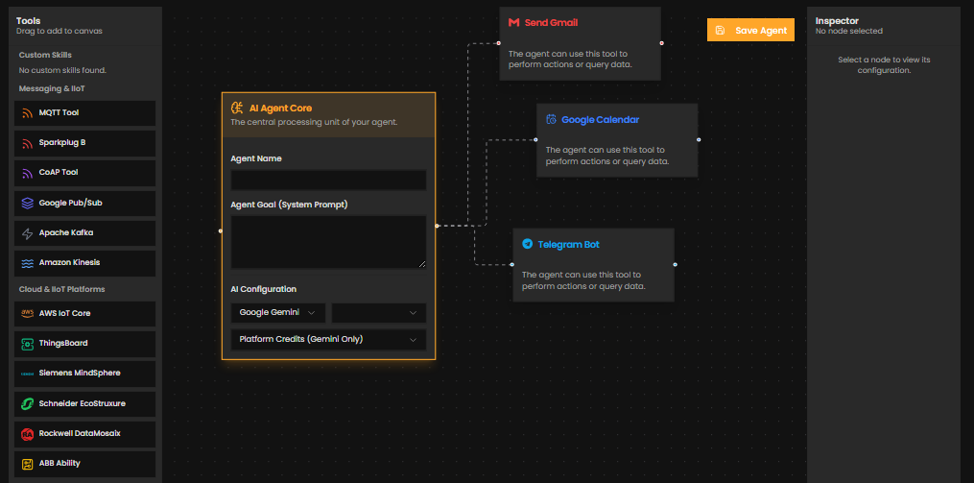Click the AI Agent Core input handle
This screenshot has width=974, height=483.
pyautogui.click(x=221, y=230)
